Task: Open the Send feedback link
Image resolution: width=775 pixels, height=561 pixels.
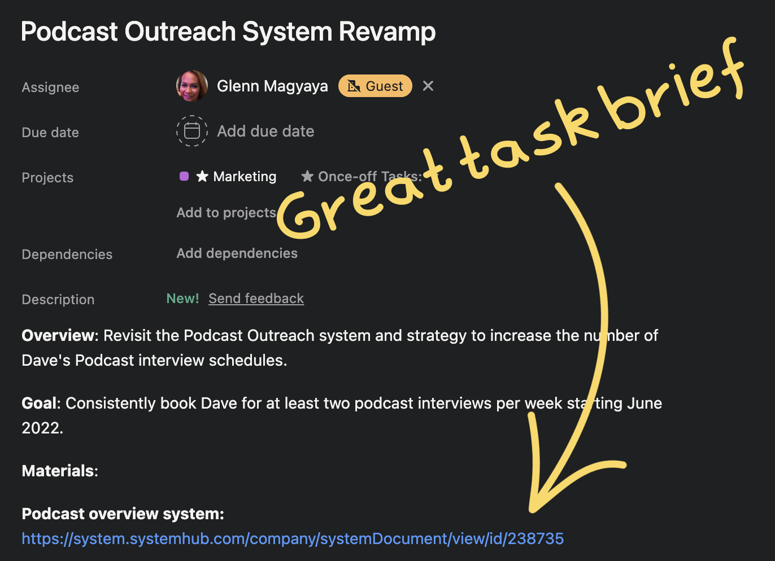Action: pos(256,298)
